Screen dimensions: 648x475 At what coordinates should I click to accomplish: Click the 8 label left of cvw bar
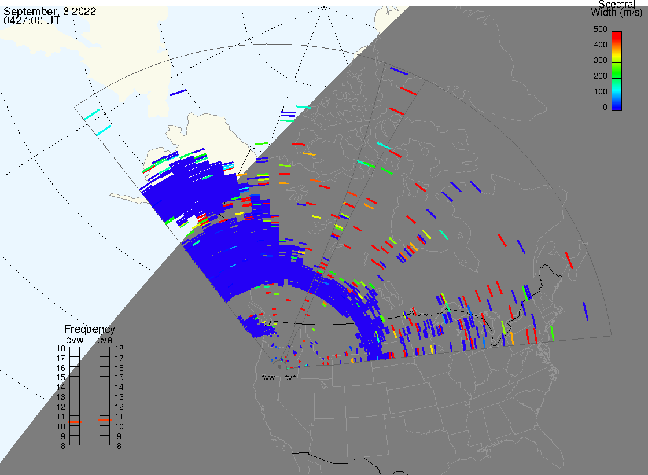63,446
